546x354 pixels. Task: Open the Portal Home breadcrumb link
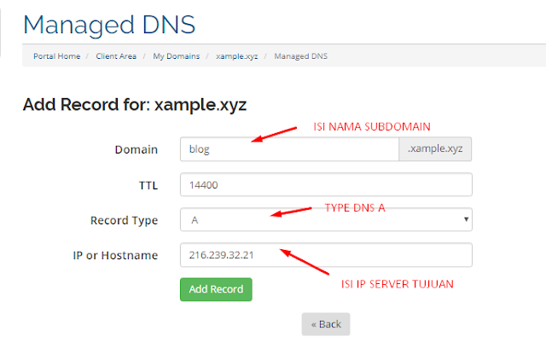pyautogui.click(x=57, y=56)
